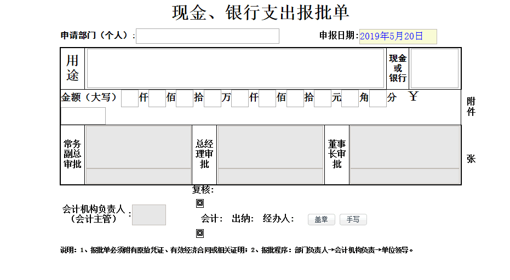This screenshot has width=510, height=280.
Task: Click the broken image icon below 会计
Action: [x=200, y=234]
